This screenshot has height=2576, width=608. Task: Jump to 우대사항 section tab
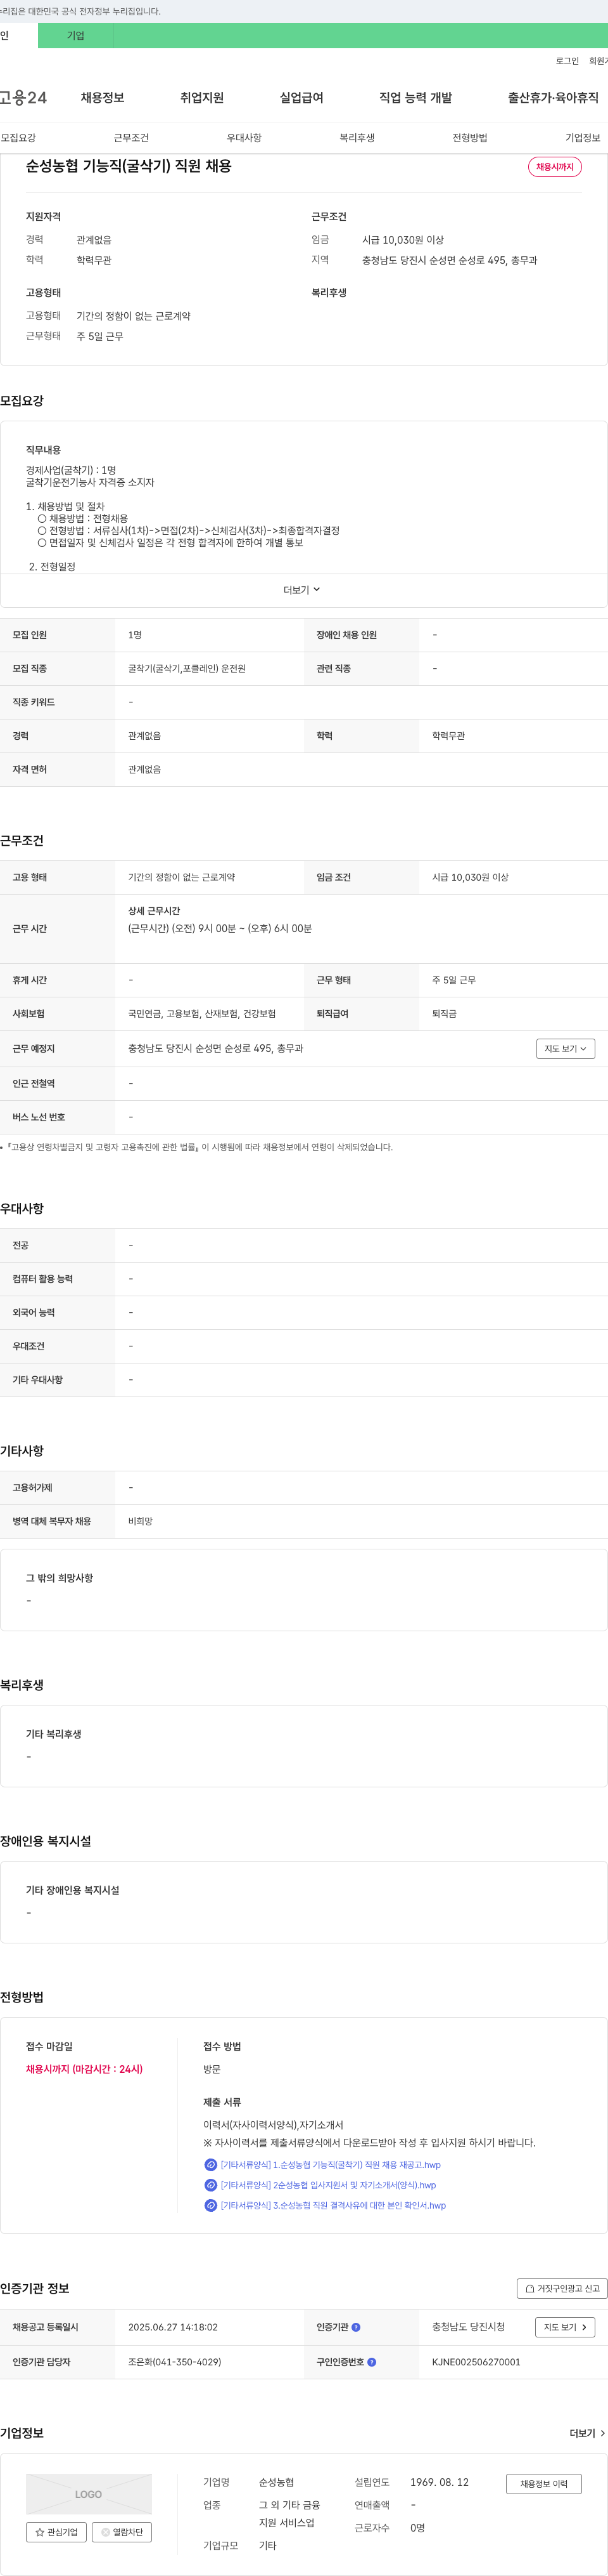click(x=244, y=138)
